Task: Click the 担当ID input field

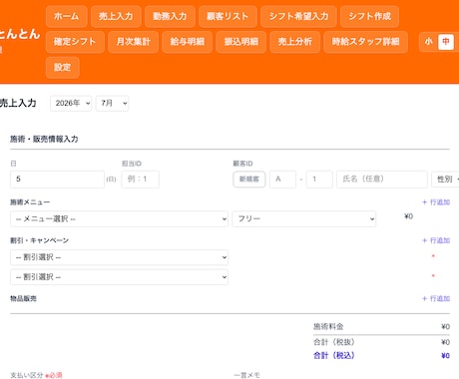Action: point(140,180)
